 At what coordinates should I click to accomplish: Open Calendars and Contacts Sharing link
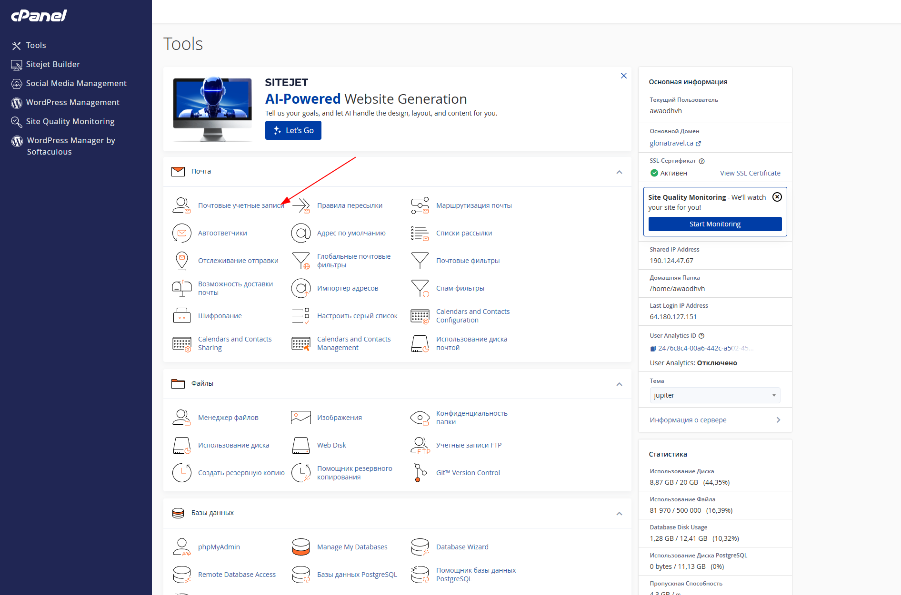[235, 343]
